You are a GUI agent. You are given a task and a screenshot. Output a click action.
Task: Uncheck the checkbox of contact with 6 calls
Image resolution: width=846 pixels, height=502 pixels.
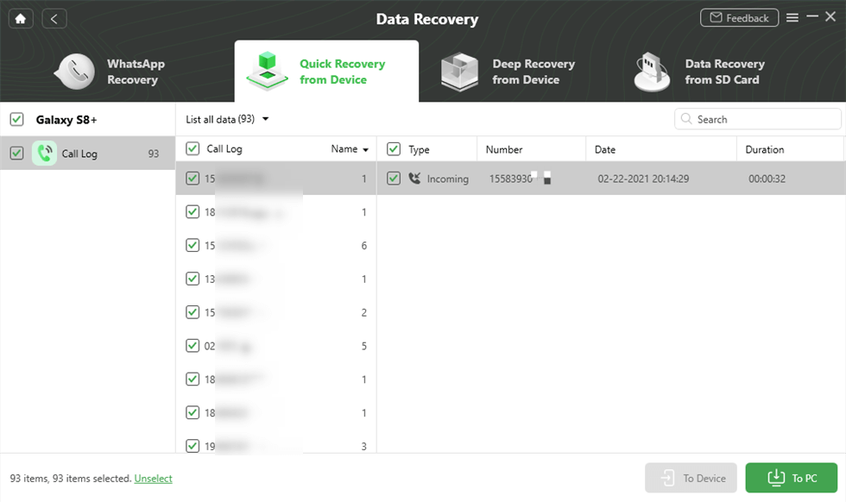(193, 245)
